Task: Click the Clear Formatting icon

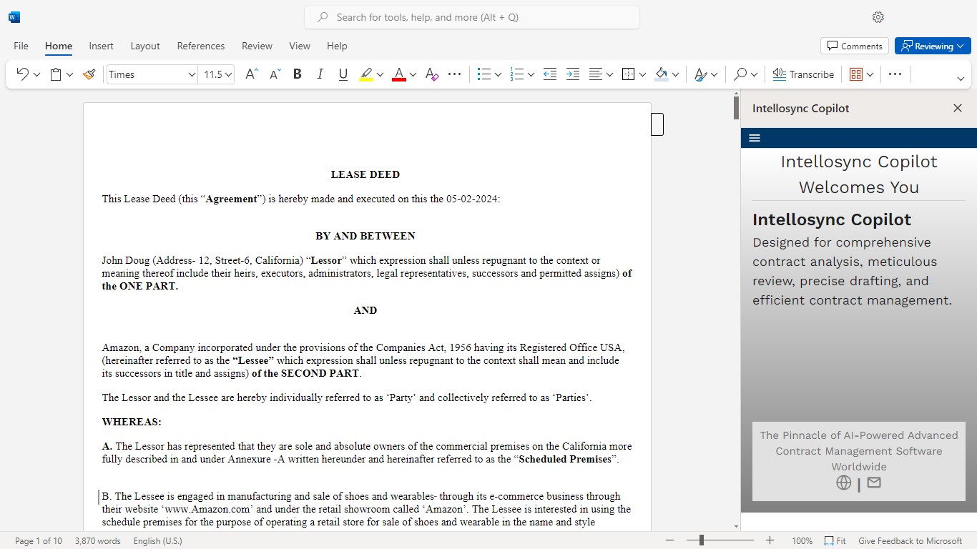Action: 431,74
